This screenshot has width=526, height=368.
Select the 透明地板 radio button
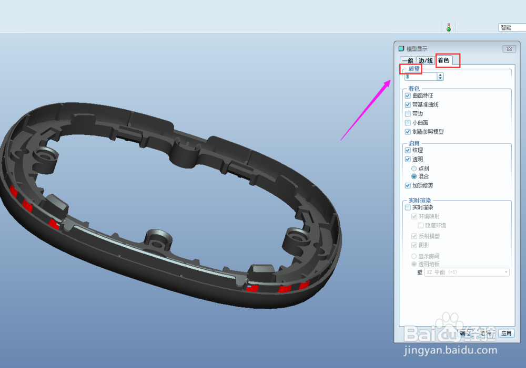click(x=414, y=264)
